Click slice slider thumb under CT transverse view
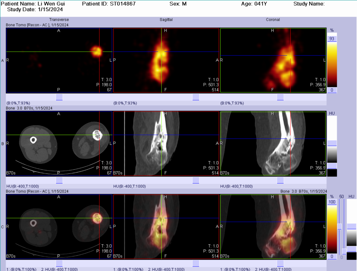357x271 pixels. click(59, 180)
